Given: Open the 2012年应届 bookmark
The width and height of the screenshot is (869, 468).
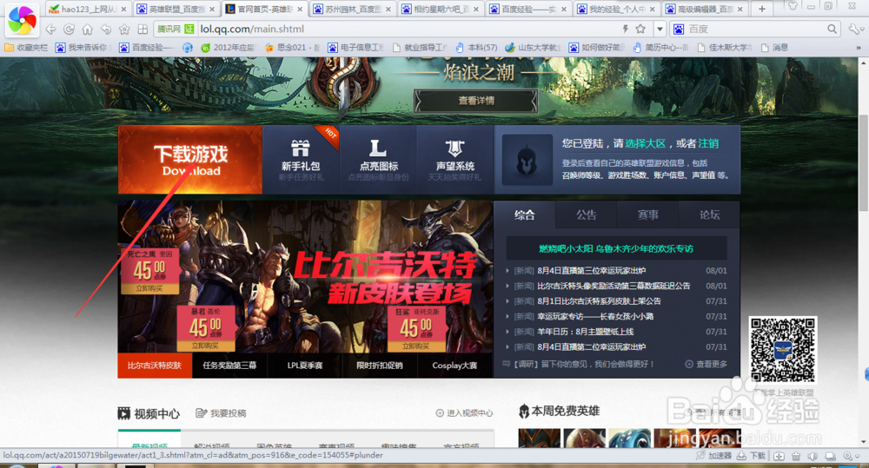Looking at the screenshot, I should point(227,48).
